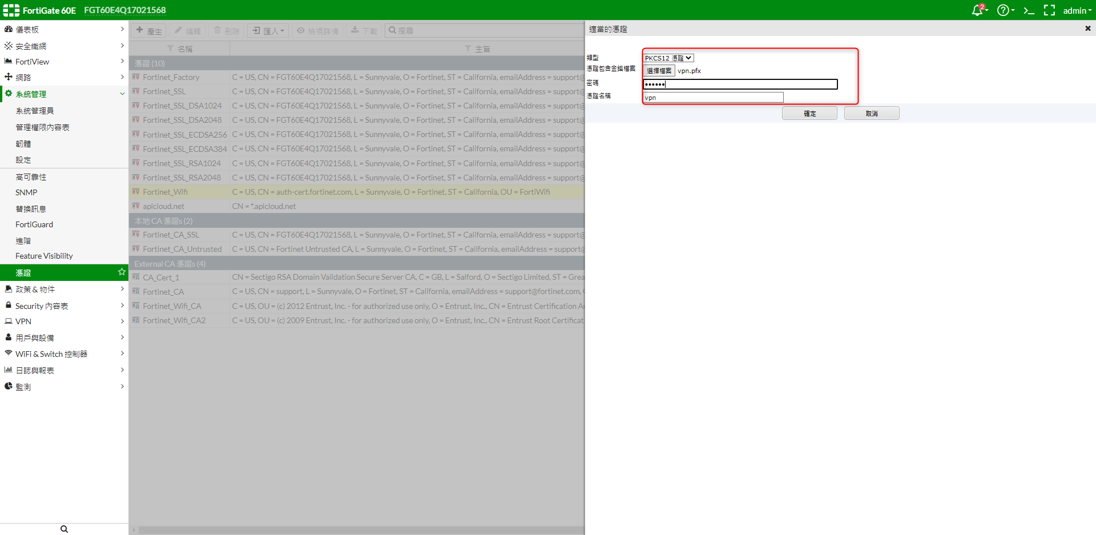Launch the CLI console icon
The height and width of the screenshot is (535, 1096).
[x=1029, y=10]
